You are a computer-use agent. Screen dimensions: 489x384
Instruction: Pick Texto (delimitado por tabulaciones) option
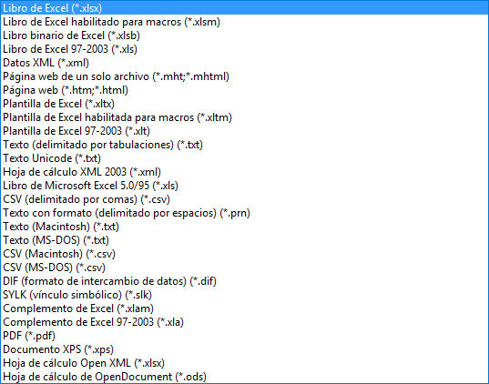[x=244, y=145]
